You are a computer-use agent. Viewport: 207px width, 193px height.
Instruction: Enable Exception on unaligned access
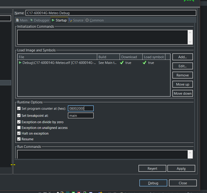pyautogui.click(x=19, y=128)
